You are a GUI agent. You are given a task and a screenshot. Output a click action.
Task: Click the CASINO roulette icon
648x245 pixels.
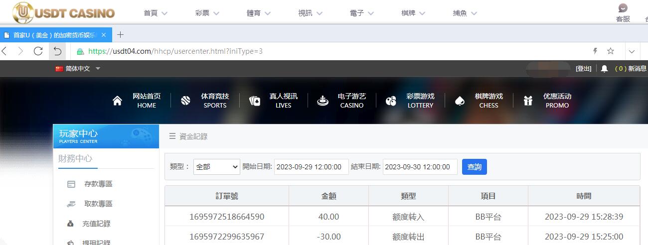click(323, 101)
